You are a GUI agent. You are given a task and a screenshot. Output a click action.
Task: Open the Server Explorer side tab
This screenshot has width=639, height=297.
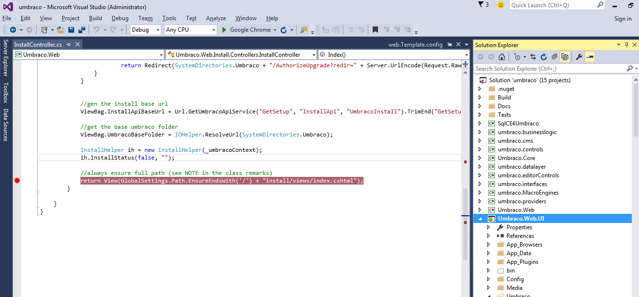(x=6, y=58)
